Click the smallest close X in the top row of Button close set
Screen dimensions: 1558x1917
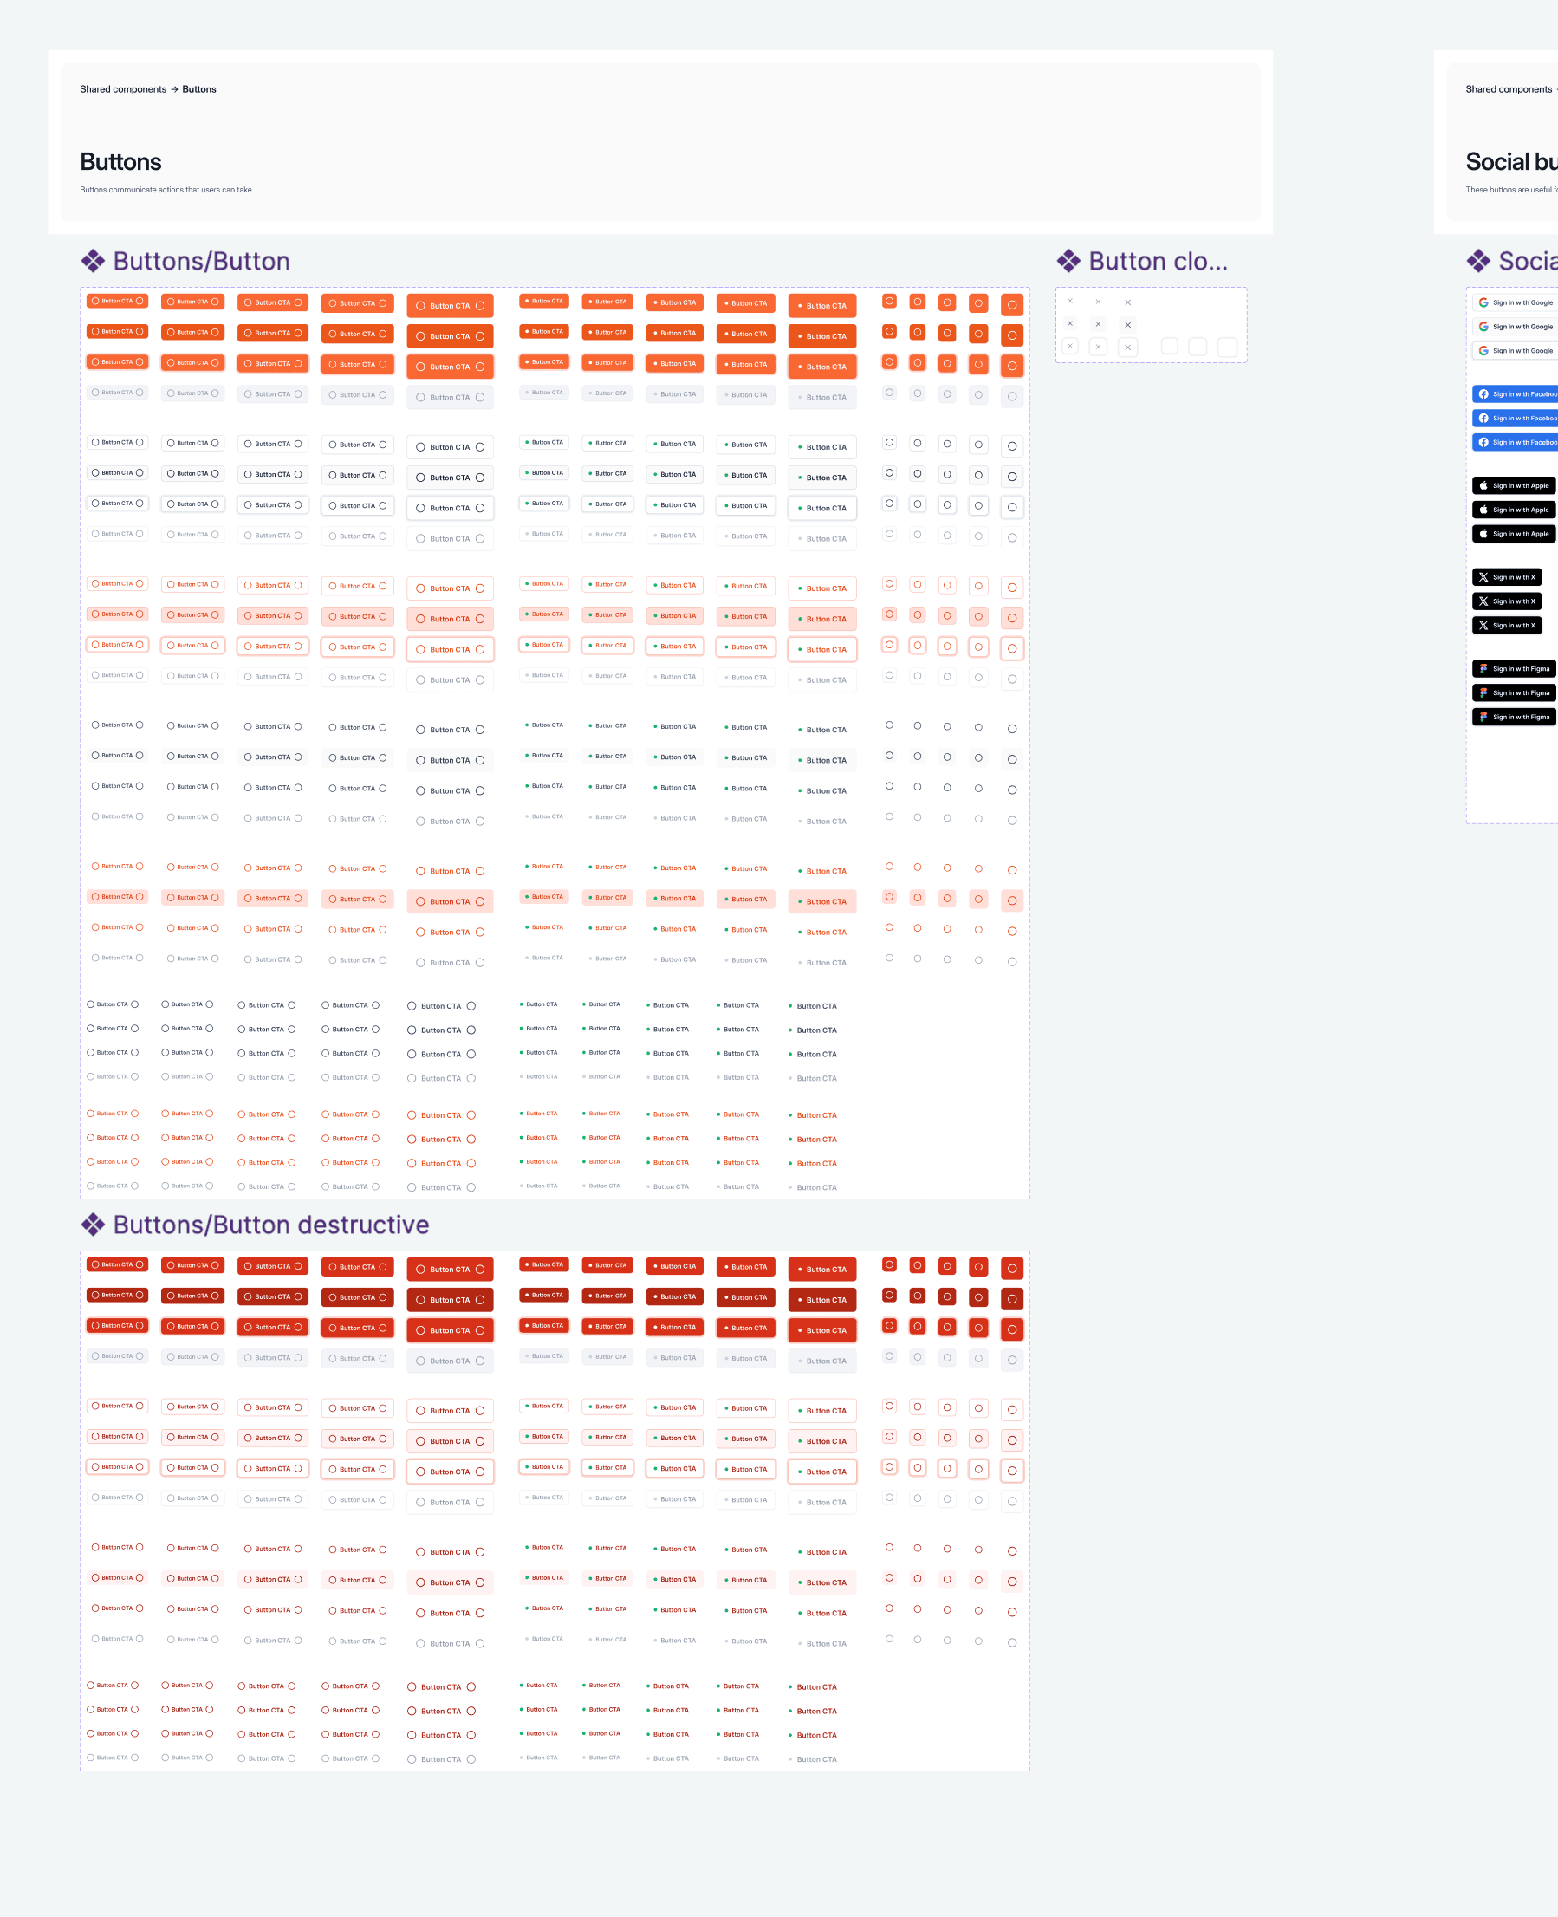tap(1070, 301)
